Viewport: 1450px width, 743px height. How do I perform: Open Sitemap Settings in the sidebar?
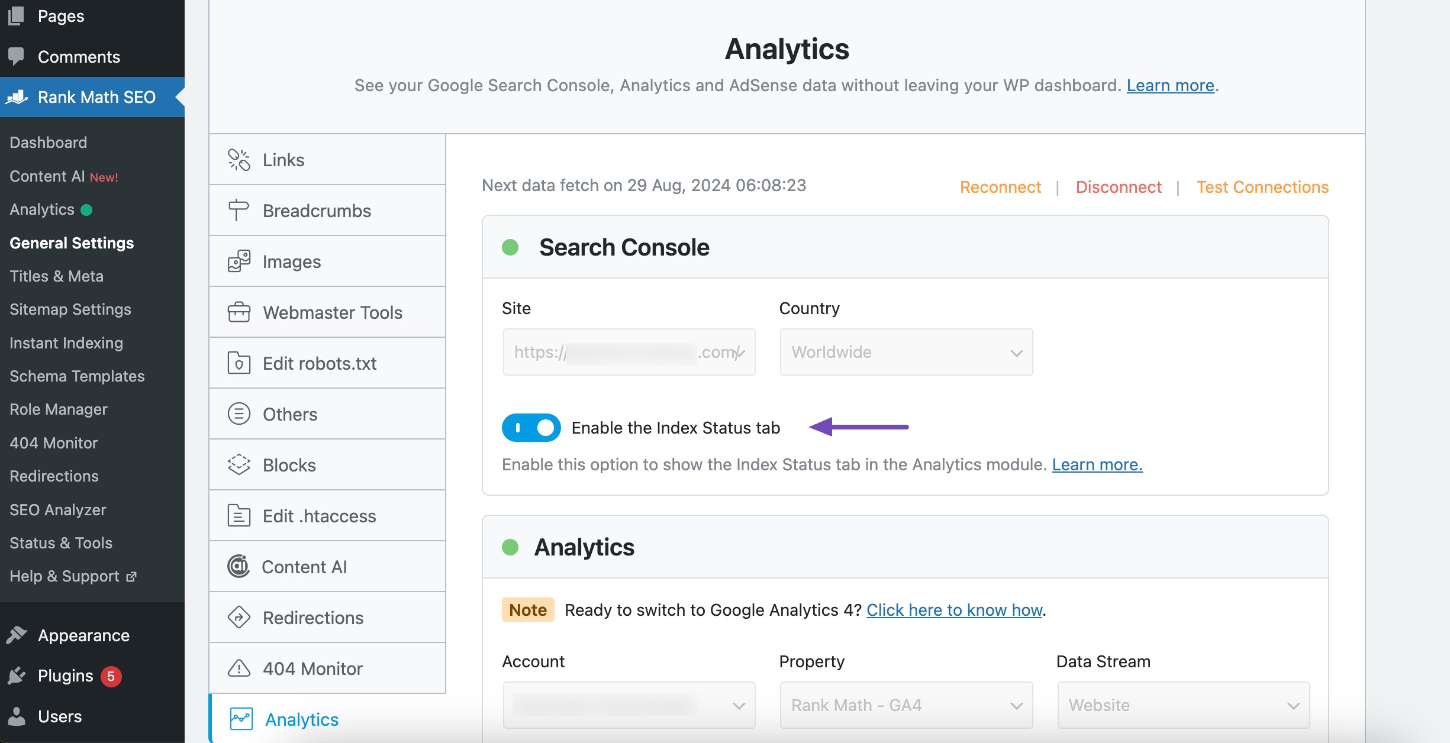[x=70, y=309]
